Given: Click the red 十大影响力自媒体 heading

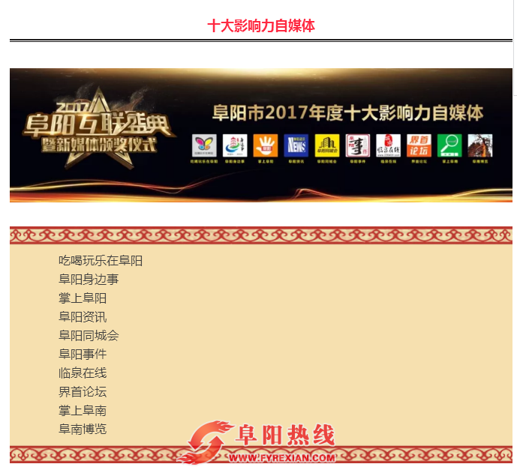Looking at the screenshot, I should click(261, 26).
